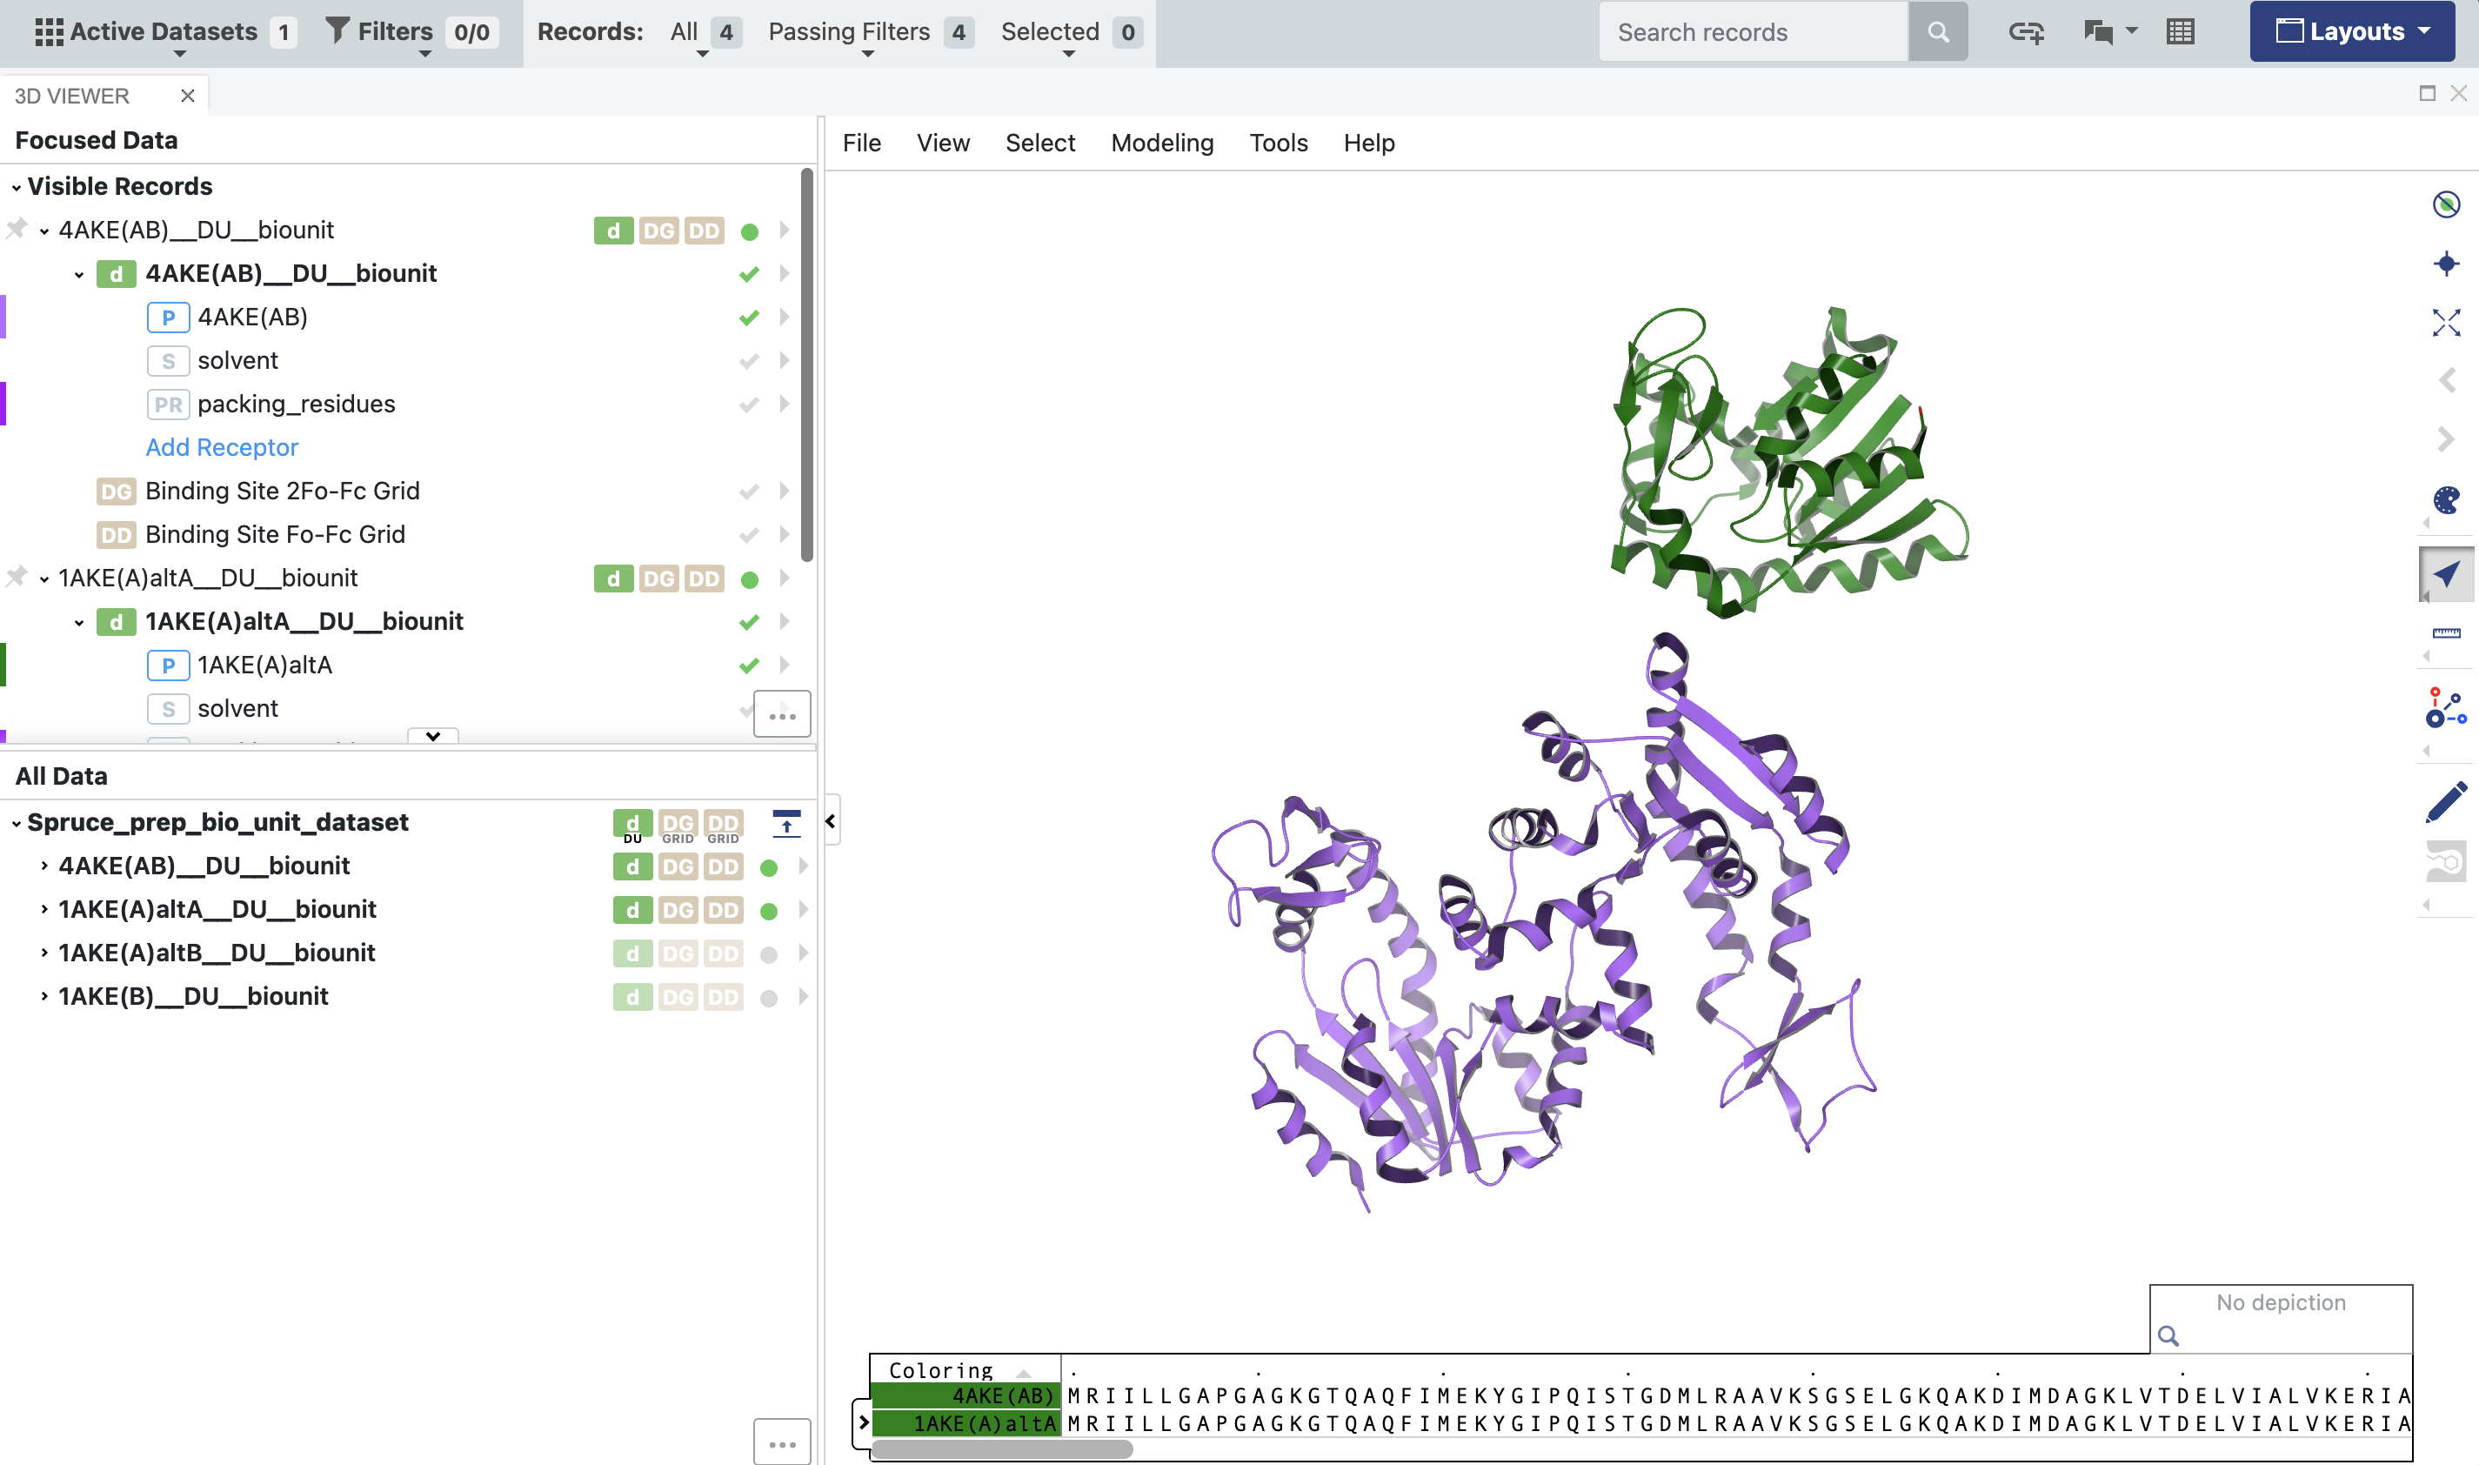Click the Add Receptor link
Viewport: 2479px width, 1465px height.
pyautogui.click(x=221, y=447)
